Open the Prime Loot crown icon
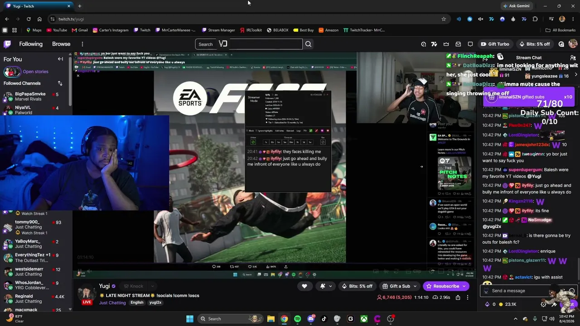Viewport: 580px width, 326px height. [x=446, y=44]
